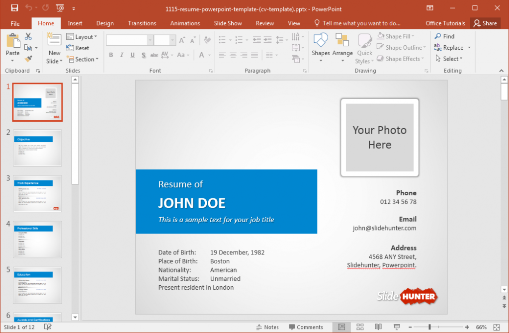Click the Save icon in quick access toolbar
This screenshot has height=333, width=509.
click(14, 8)
